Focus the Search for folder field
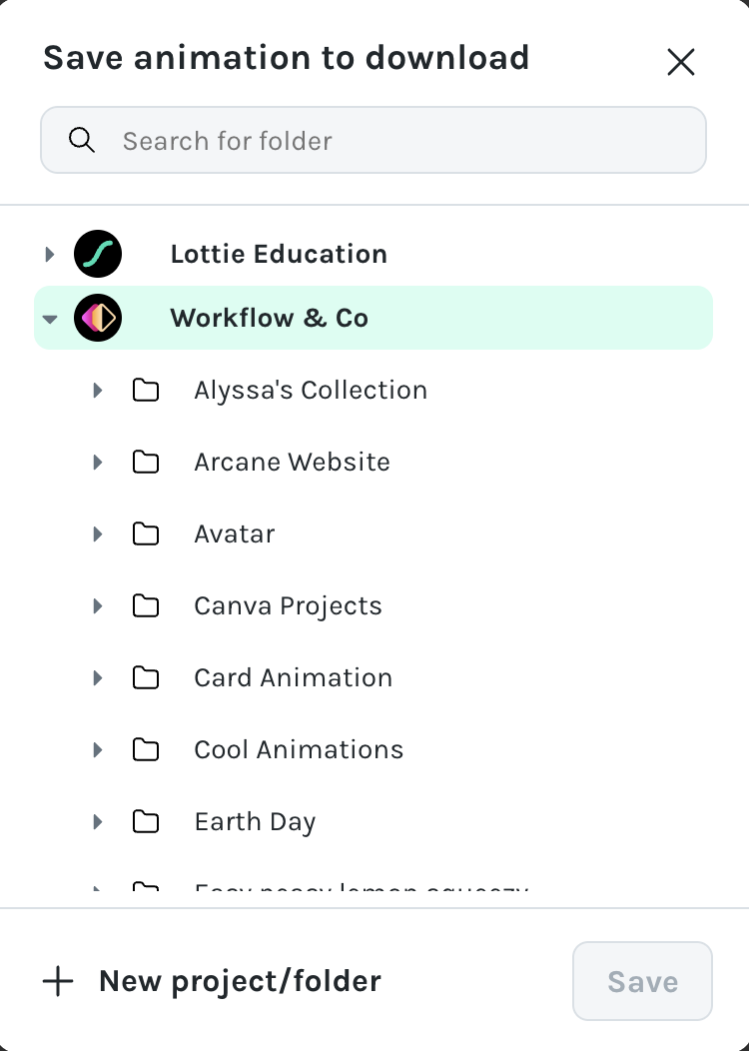 click(374, 140)
